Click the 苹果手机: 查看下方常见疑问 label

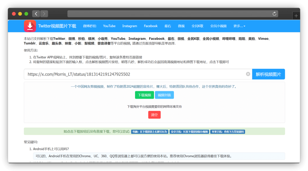click(228, 132)
